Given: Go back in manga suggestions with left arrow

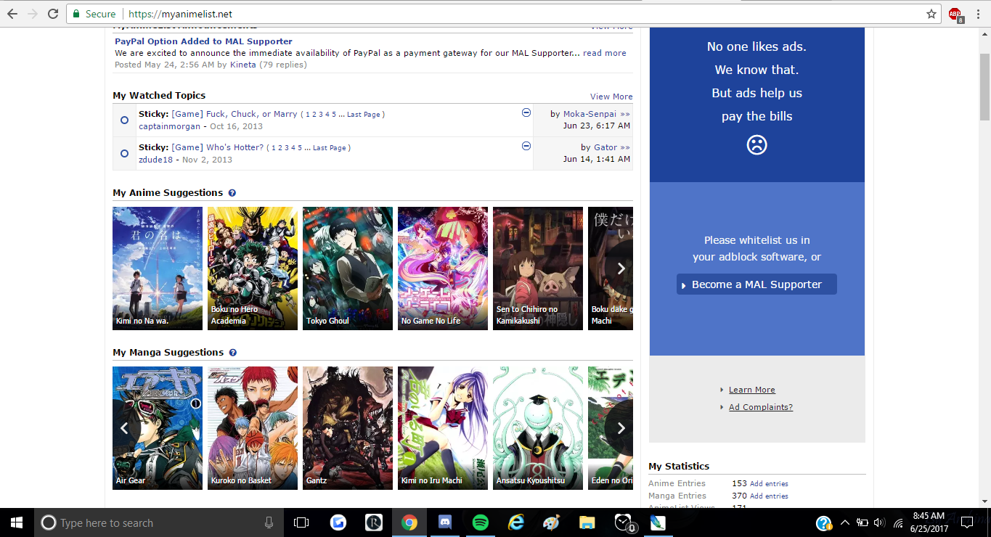Looking at the screenshot, I should [x=124, y=428].
